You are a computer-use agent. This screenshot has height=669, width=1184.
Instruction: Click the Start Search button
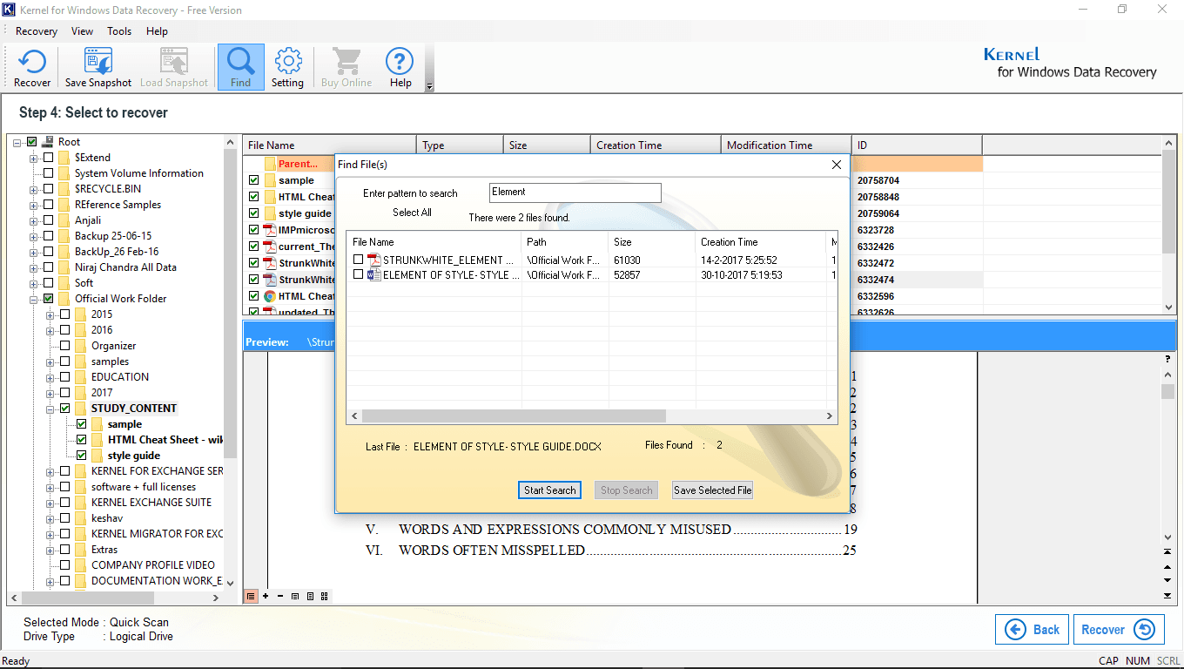tap(550, 490)
